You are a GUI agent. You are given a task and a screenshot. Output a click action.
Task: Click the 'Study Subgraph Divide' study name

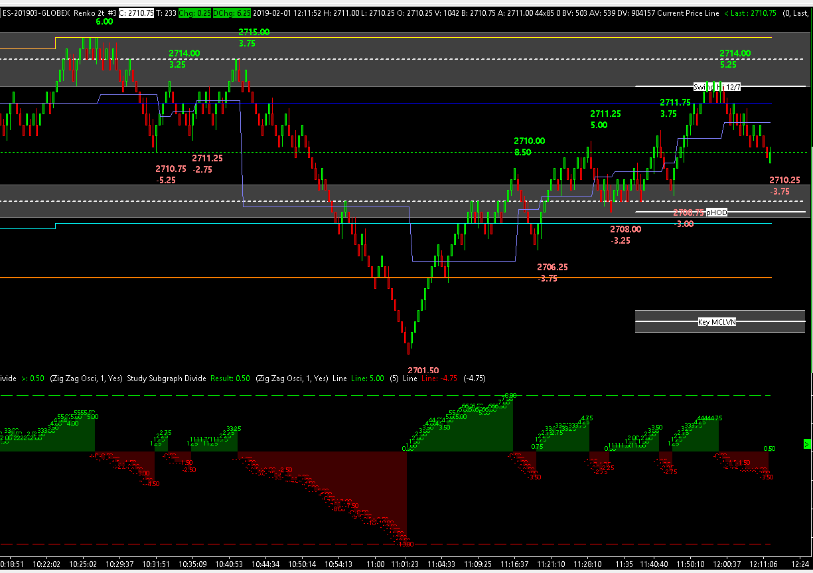coord(168,378)
